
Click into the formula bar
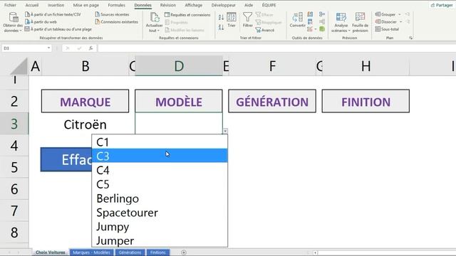click(276, 48)
